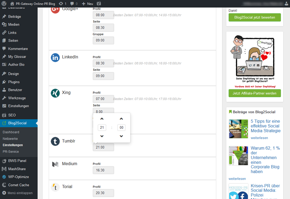This screenshot has height=199, width=290.
Task: Click minutes field showing 00
Action: pyautogui.click(x=121, y=128)
